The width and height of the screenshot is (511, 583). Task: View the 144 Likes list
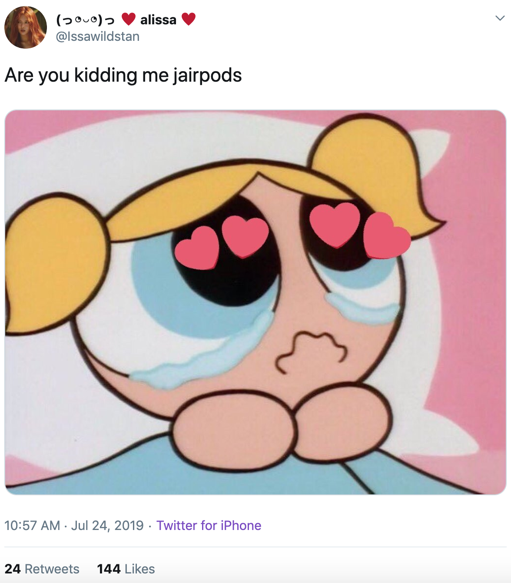pos(126,569)
